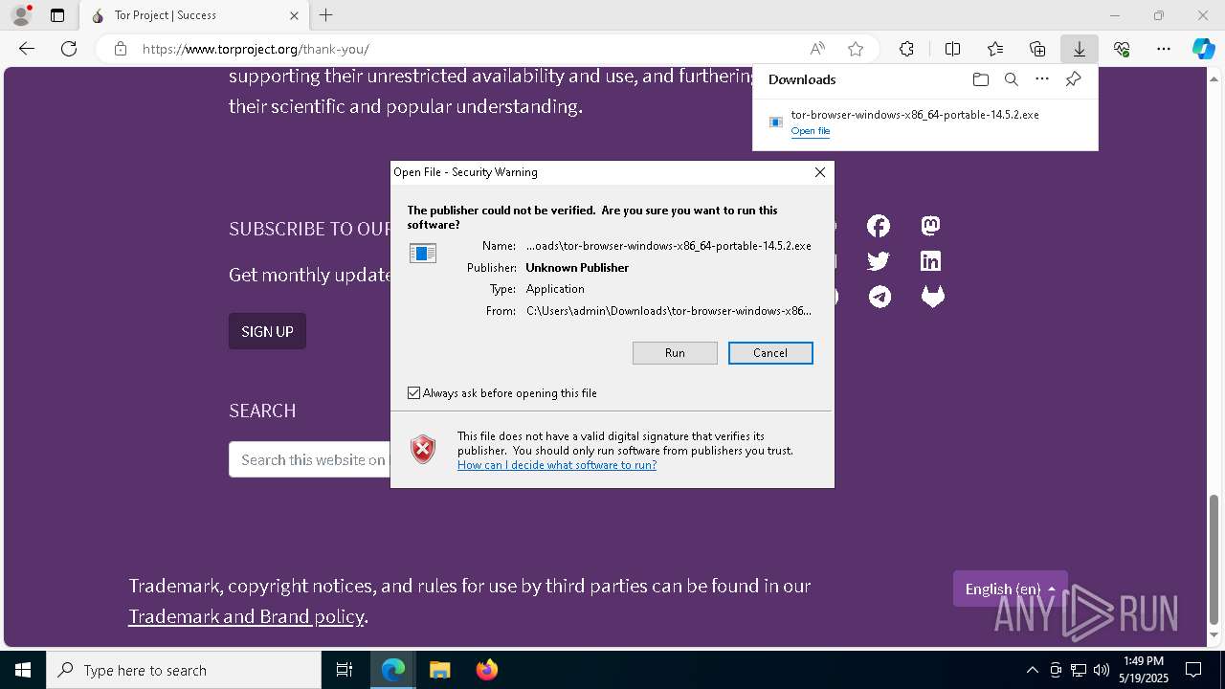The height and width of the screenshot is (689, 1225).
Task: Open more options in Downloads panel
Action: click(x=1042, y=79)
